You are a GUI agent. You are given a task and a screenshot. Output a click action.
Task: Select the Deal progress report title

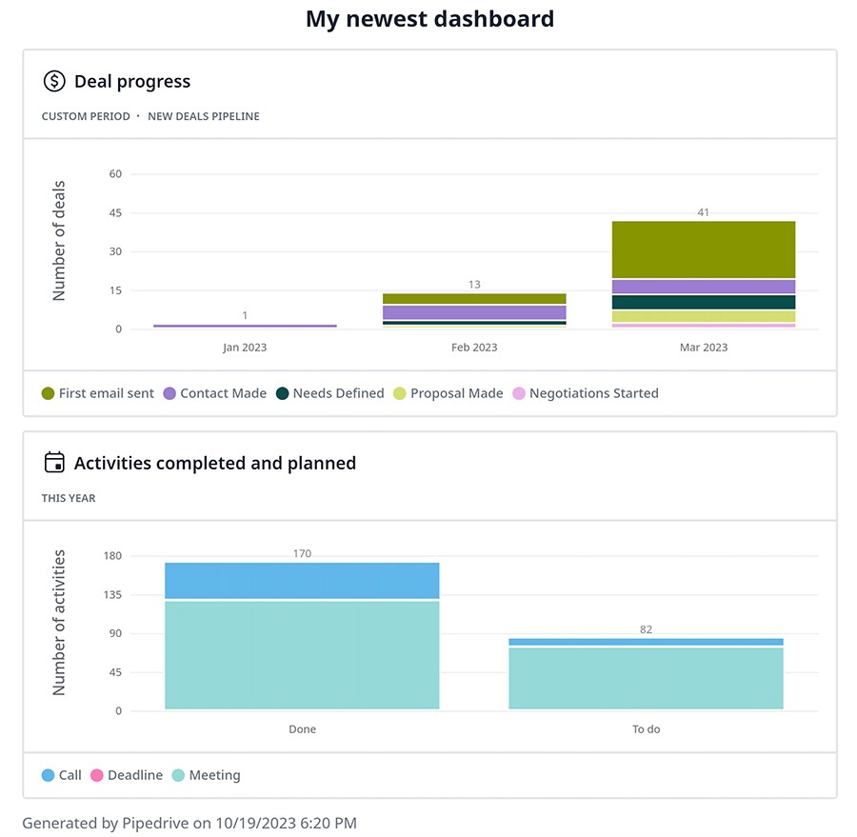tap(131, 82)
